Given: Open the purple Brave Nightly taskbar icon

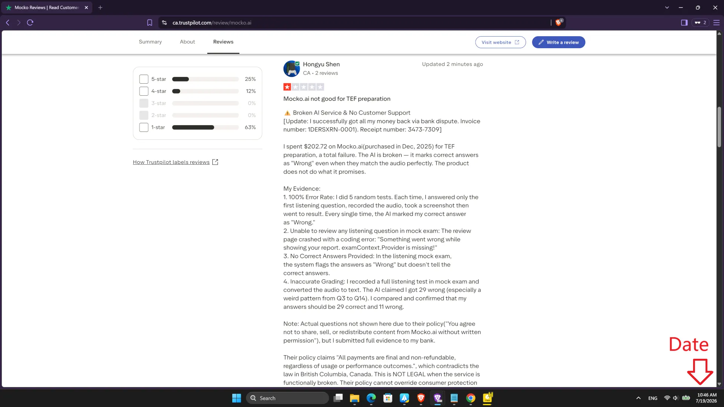Looking at the screenshot, I should [437, 398].
